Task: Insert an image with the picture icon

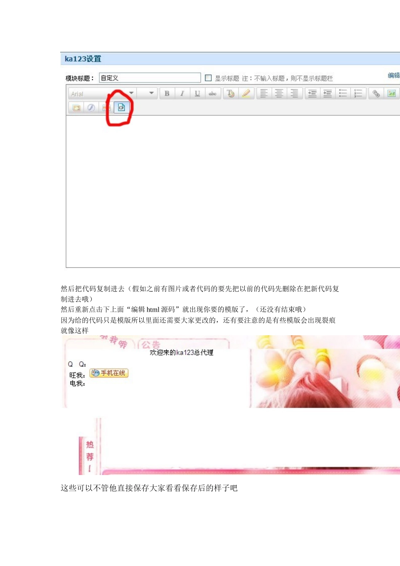Action: (391, 93)
